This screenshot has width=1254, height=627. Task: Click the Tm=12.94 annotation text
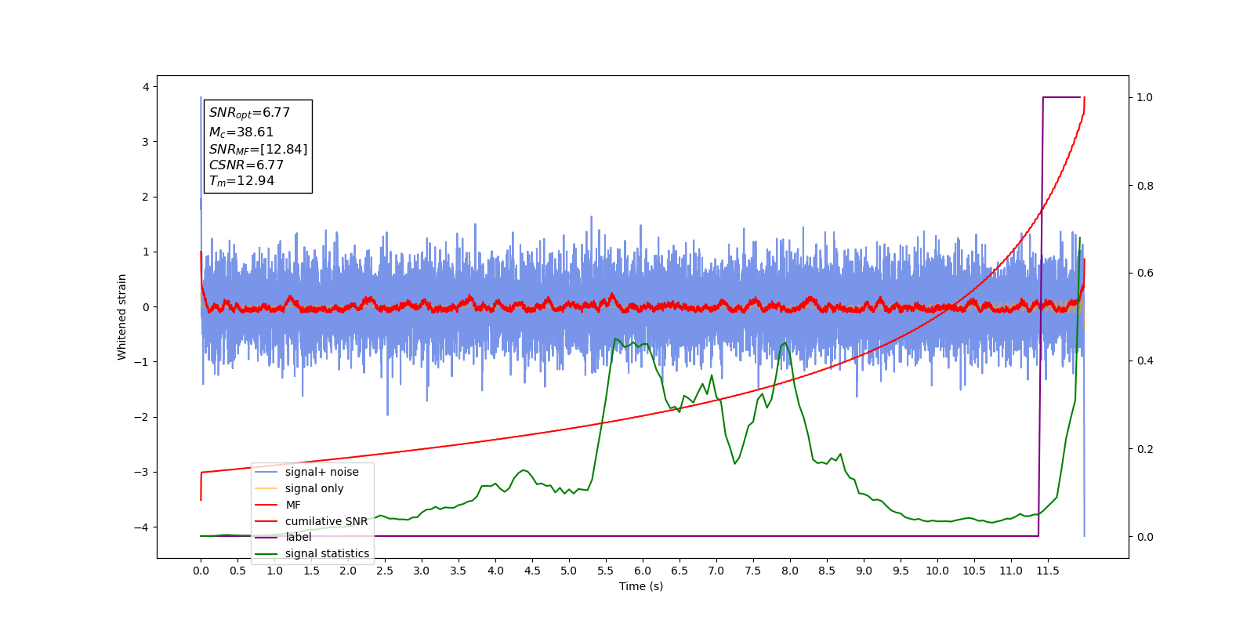click(241, 181)
